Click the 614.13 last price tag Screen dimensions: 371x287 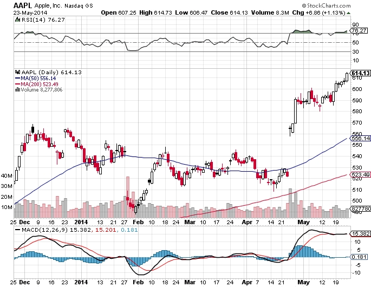pyautogui.click(x=361, y=73)
